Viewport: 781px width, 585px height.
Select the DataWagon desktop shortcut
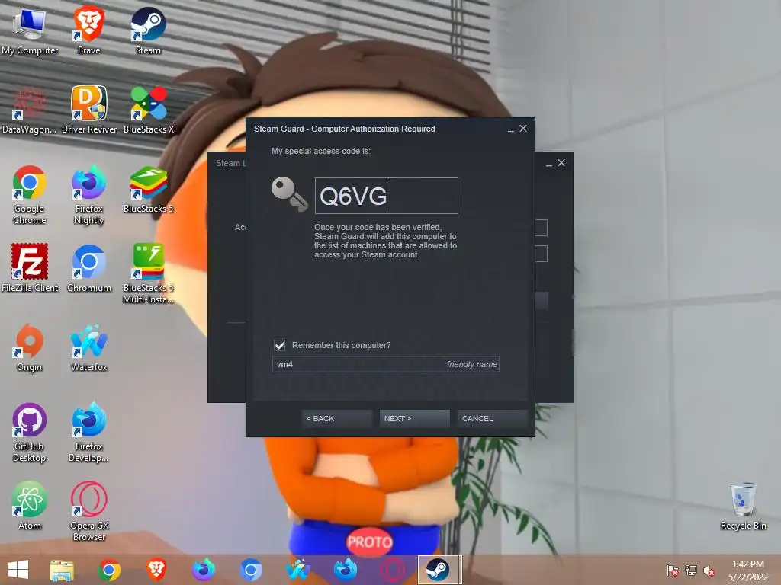30,110
